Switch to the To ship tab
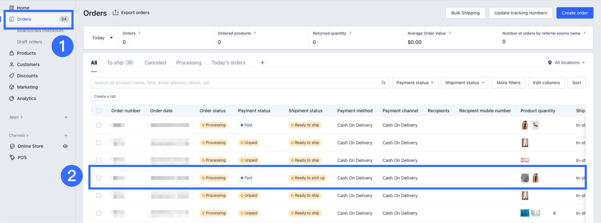This screenshot has width=601, height=223. coord(116,63)
